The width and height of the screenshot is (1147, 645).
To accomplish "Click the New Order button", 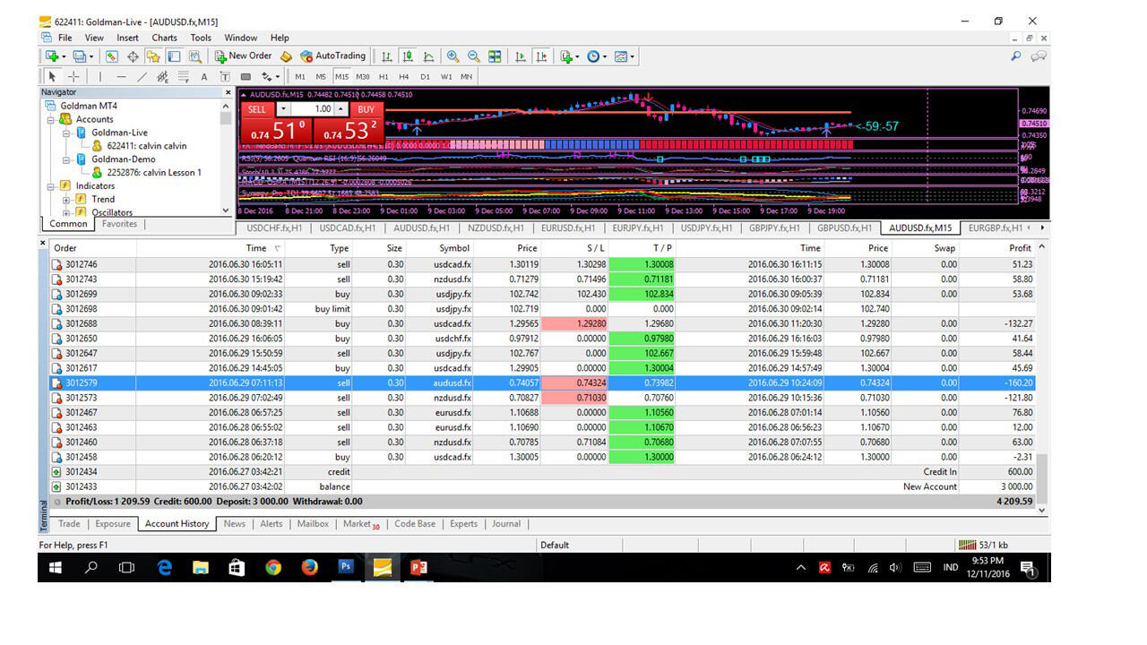I will click(243, 56).
